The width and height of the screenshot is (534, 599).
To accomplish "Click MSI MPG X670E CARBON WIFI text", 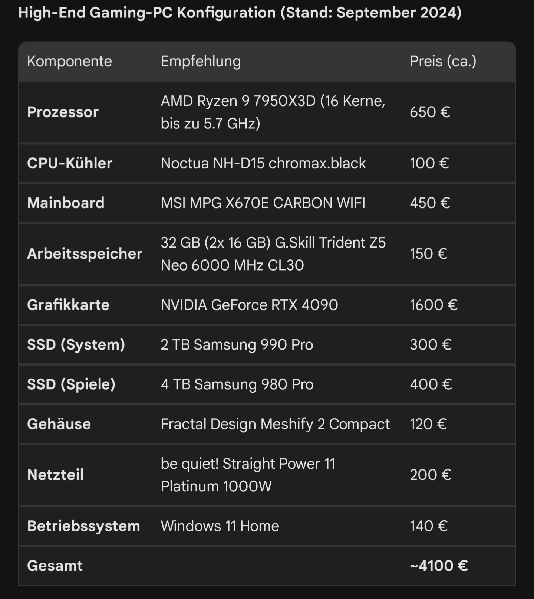I will (263, 203).
